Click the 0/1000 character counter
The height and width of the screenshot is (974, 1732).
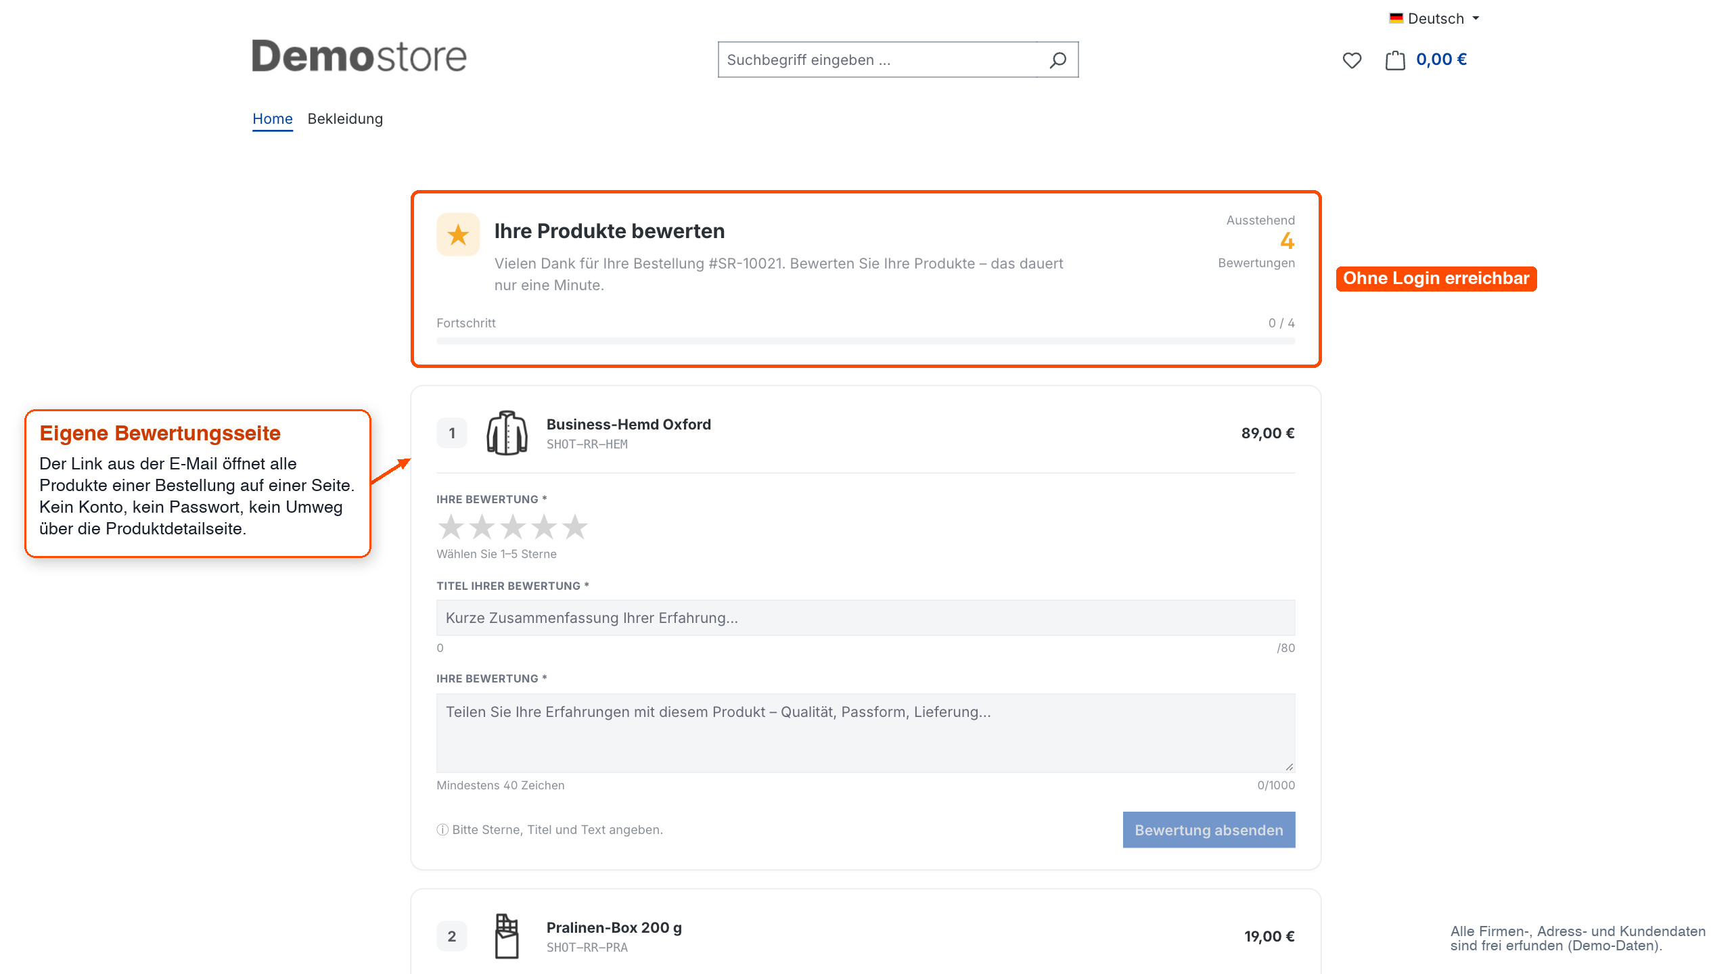point(1276,785)
